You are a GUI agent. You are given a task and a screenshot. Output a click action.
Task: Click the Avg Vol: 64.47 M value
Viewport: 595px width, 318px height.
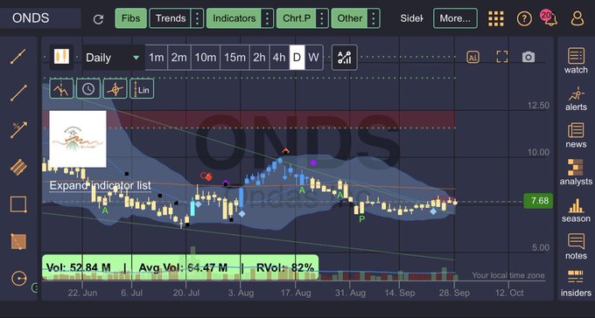click(x=183, y=268)
